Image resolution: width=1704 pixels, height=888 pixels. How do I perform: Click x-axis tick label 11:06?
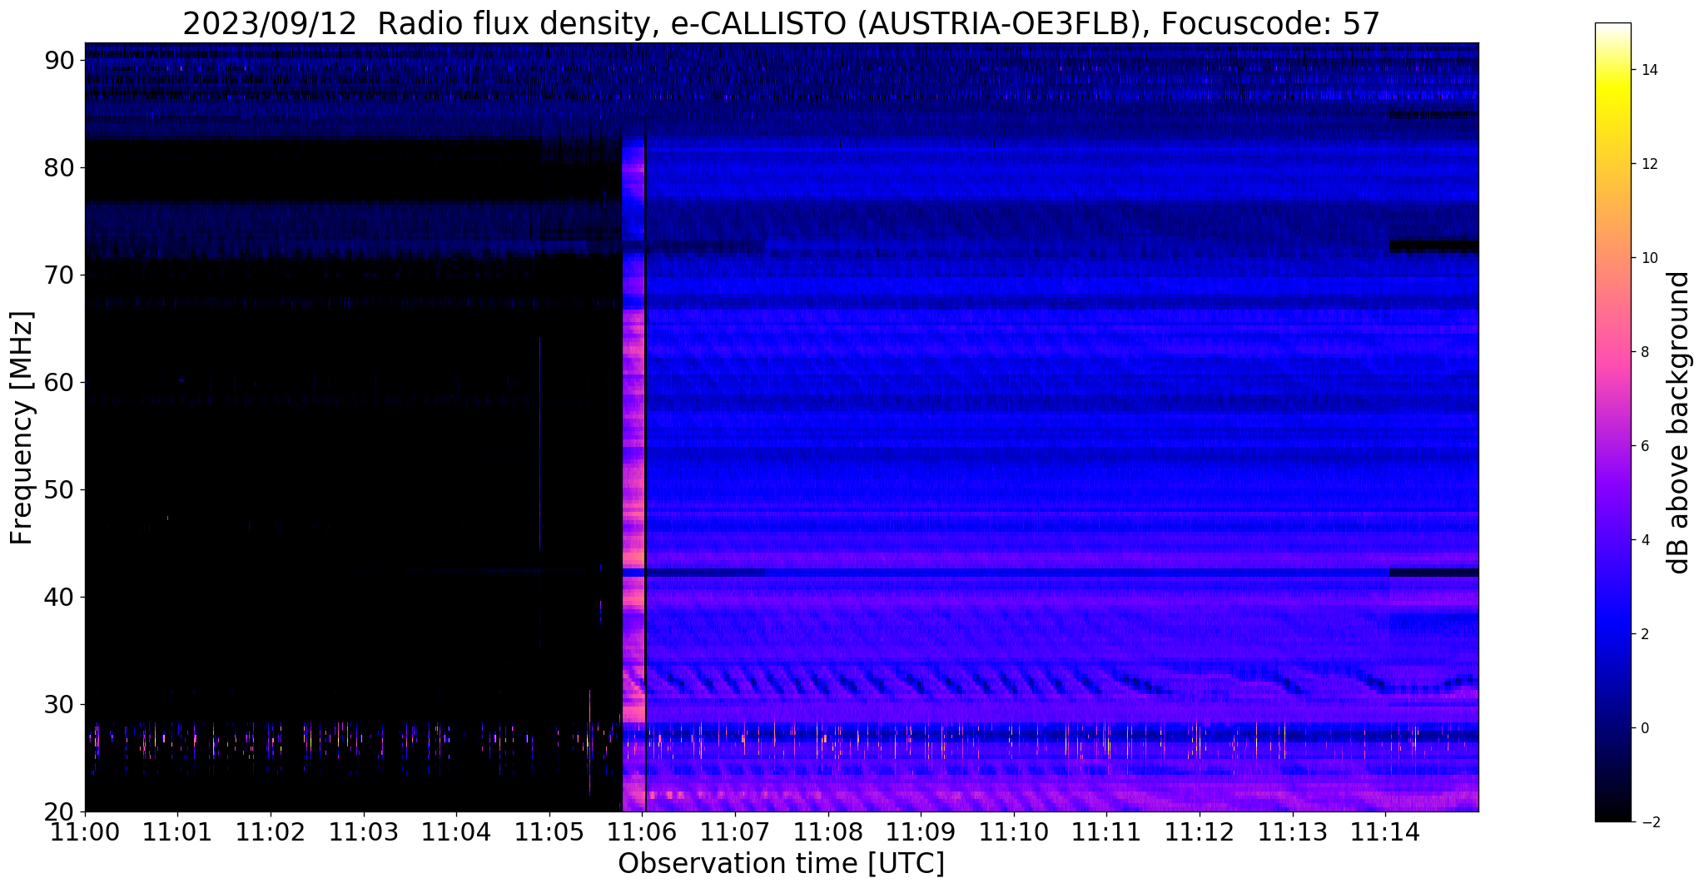(642, 831)
